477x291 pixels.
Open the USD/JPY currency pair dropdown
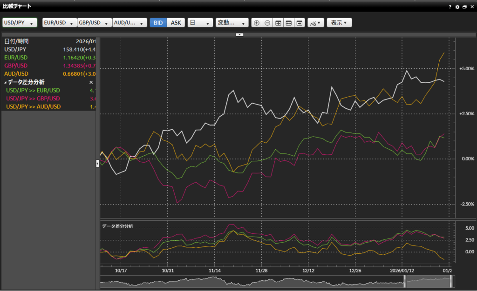20,23
